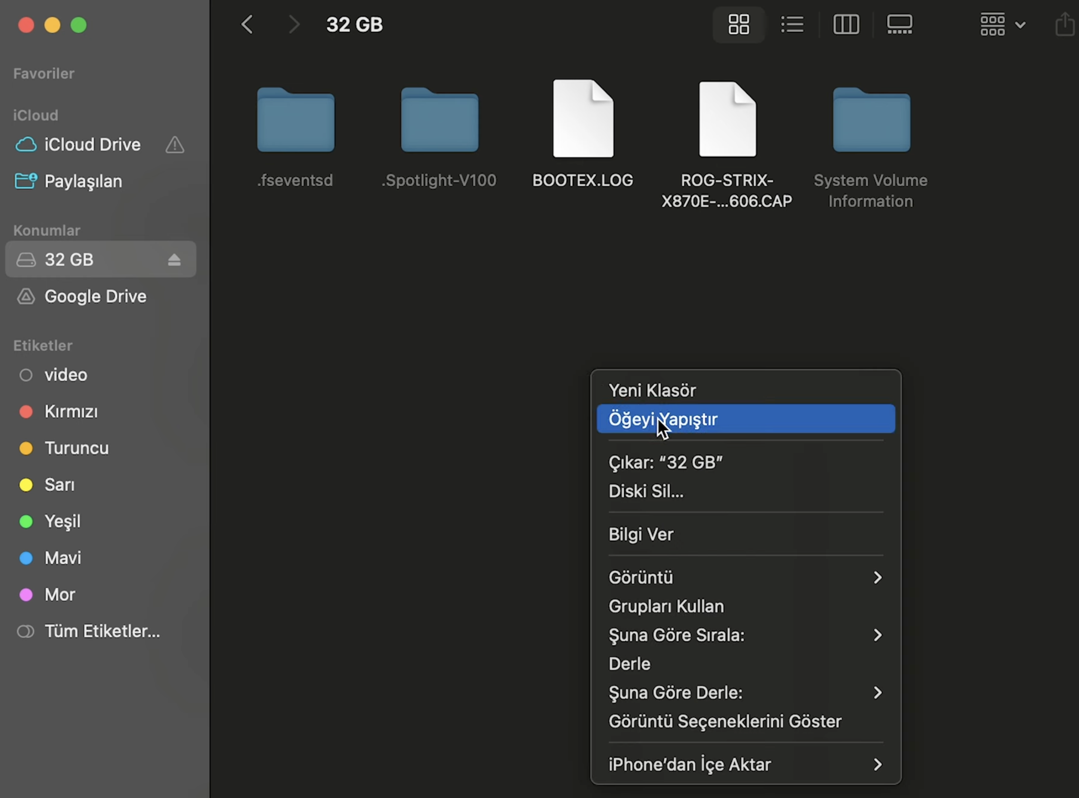Click the share icon in toolbar
The image size is (1079, 798).
(x=1065, y=24)
